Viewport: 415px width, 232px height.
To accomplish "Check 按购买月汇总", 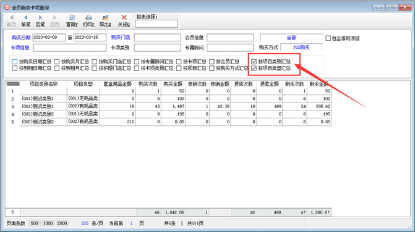I will [57, 62].
